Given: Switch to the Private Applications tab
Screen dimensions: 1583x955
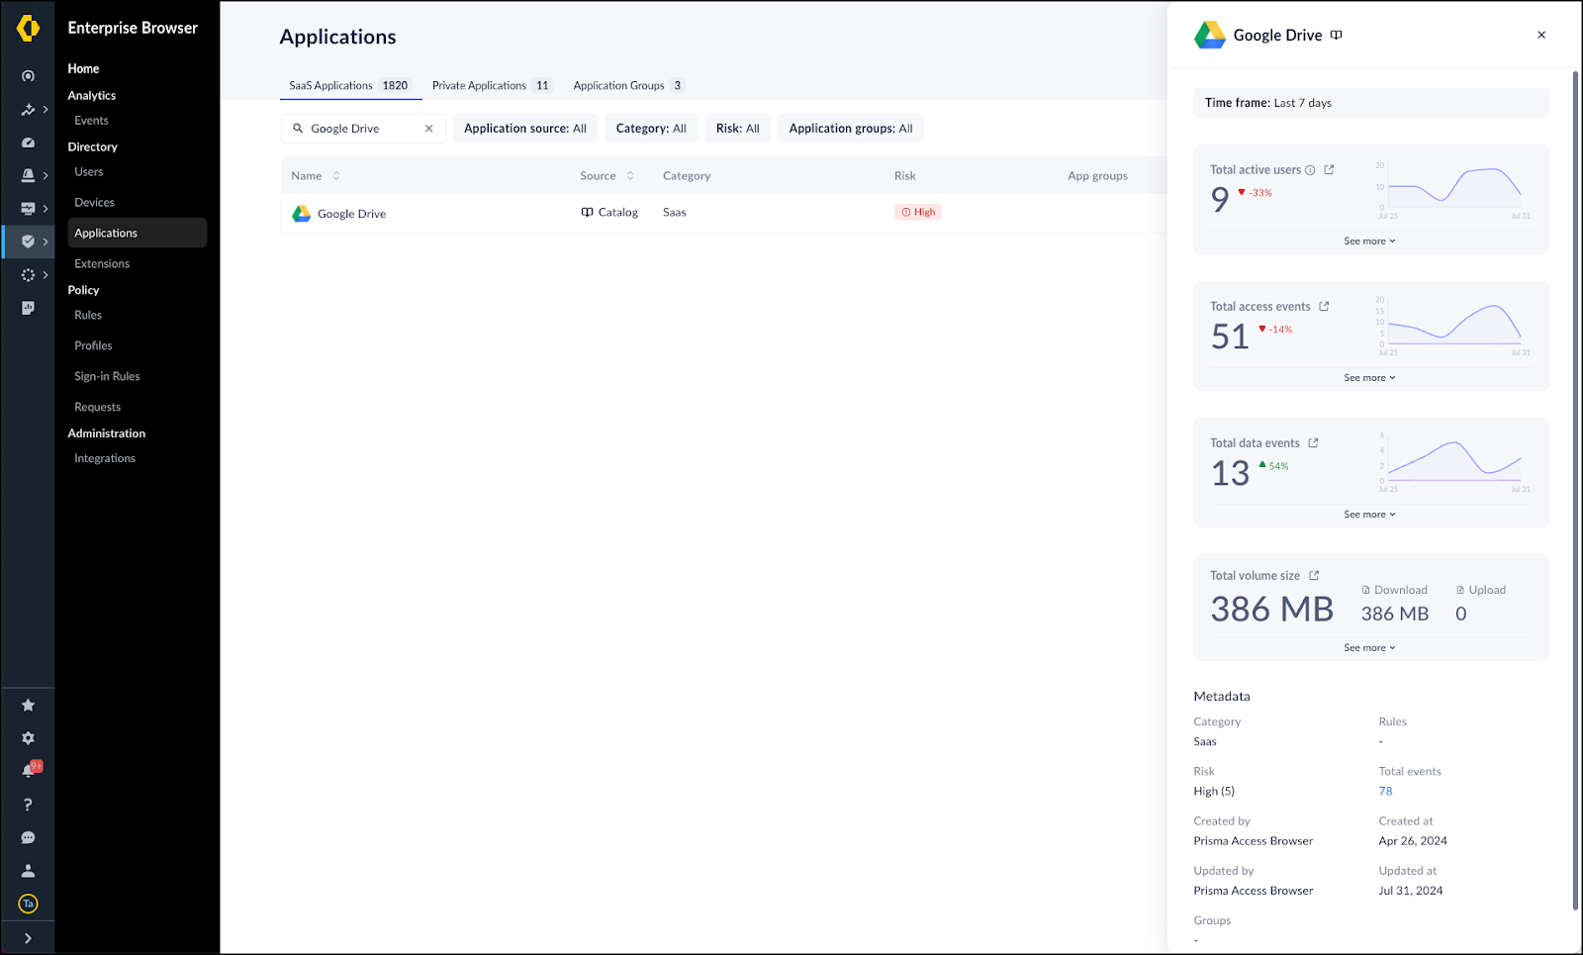Looking at the screenshot, I should click(x=490, y=86).
